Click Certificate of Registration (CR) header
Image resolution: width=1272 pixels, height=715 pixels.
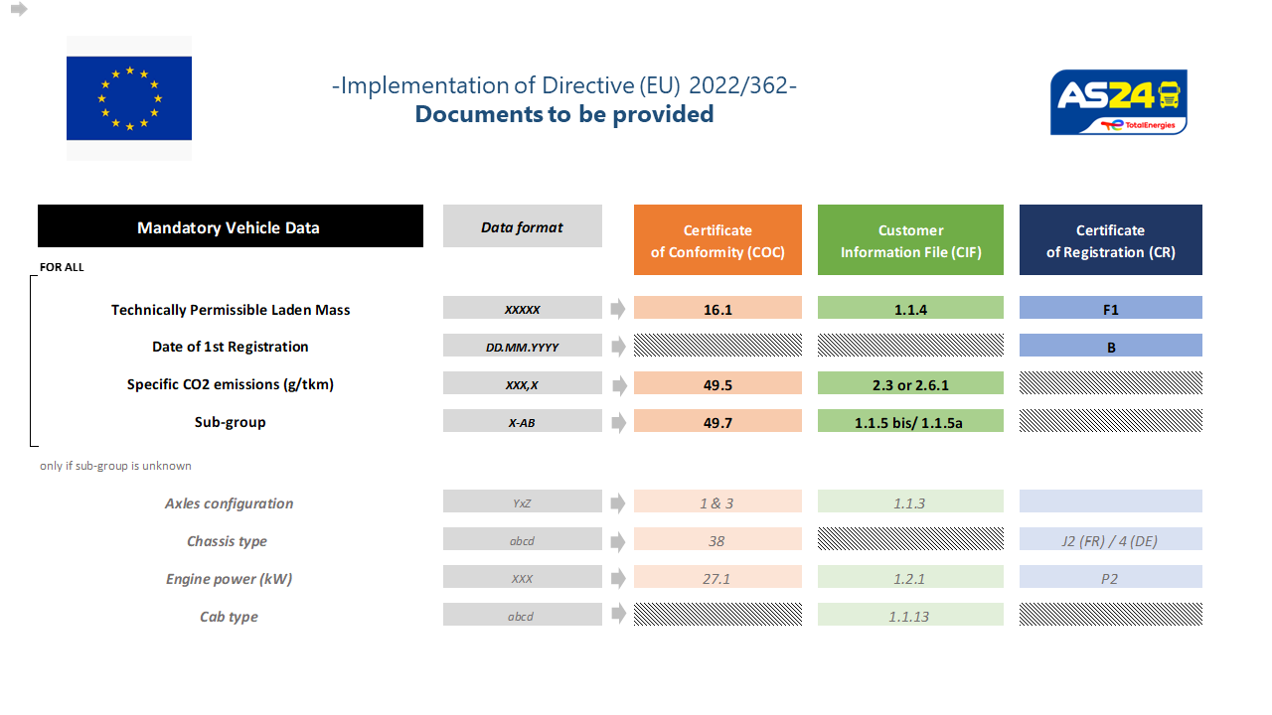pyautogui.click(x=1110, y=240)
